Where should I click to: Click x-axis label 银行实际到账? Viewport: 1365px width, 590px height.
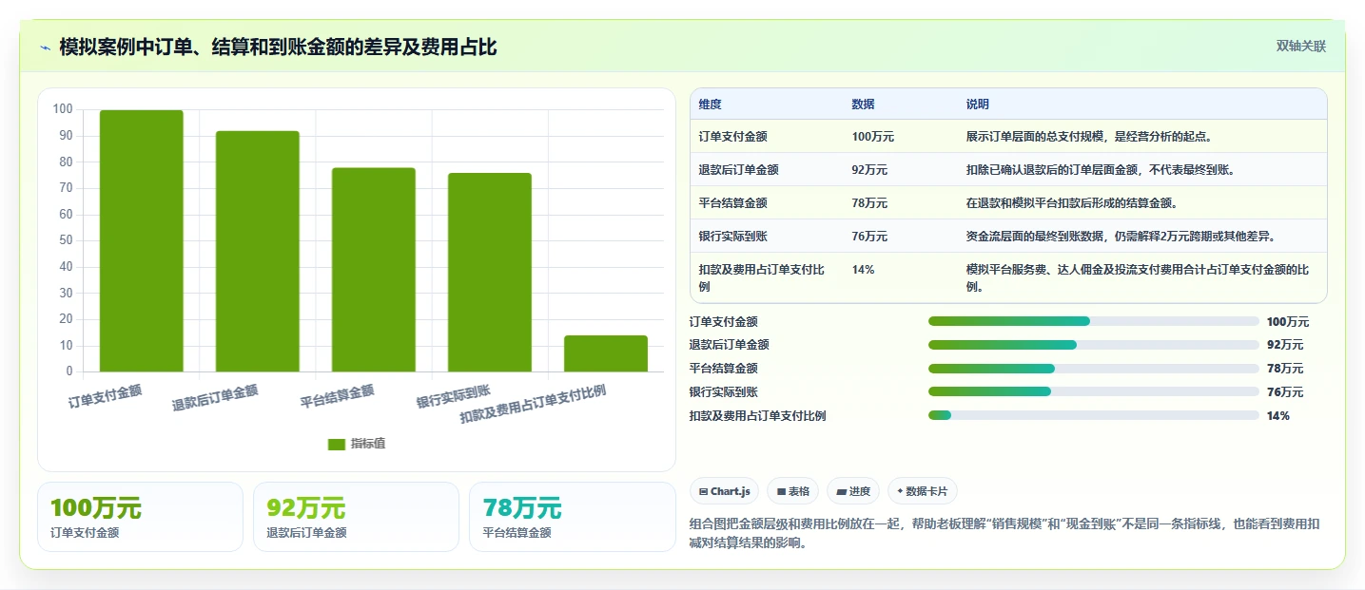[453, 396]
